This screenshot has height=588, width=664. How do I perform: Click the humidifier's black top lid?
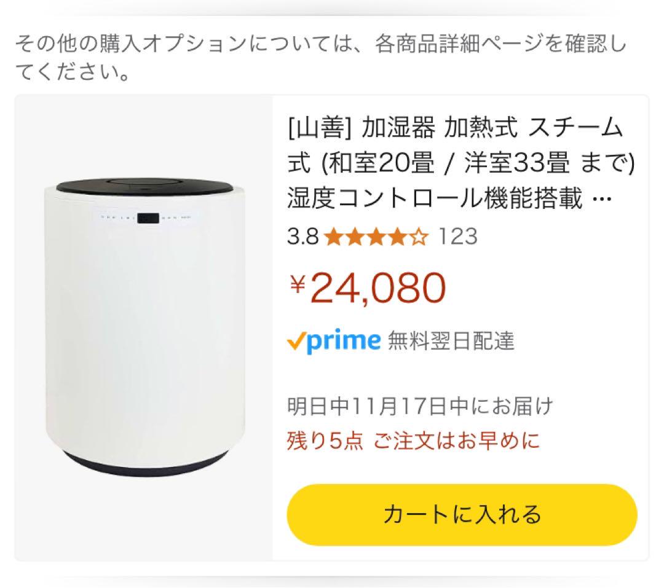[x=144, y=186]
